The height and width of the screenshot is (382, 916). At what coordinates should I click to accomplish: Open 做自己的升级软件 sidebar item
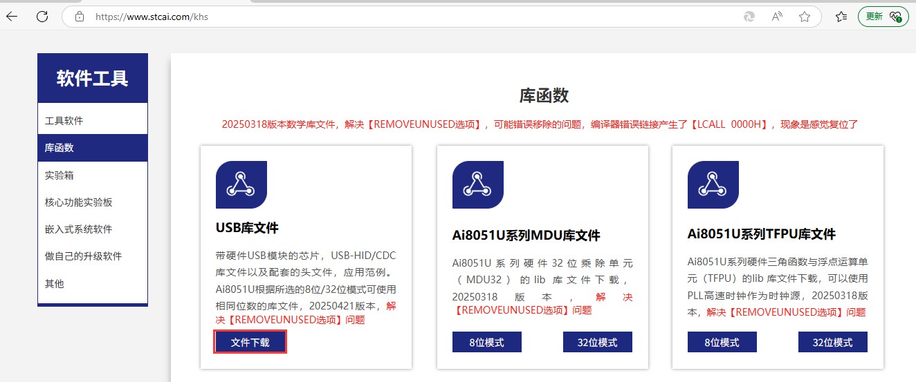coord(93,256)
